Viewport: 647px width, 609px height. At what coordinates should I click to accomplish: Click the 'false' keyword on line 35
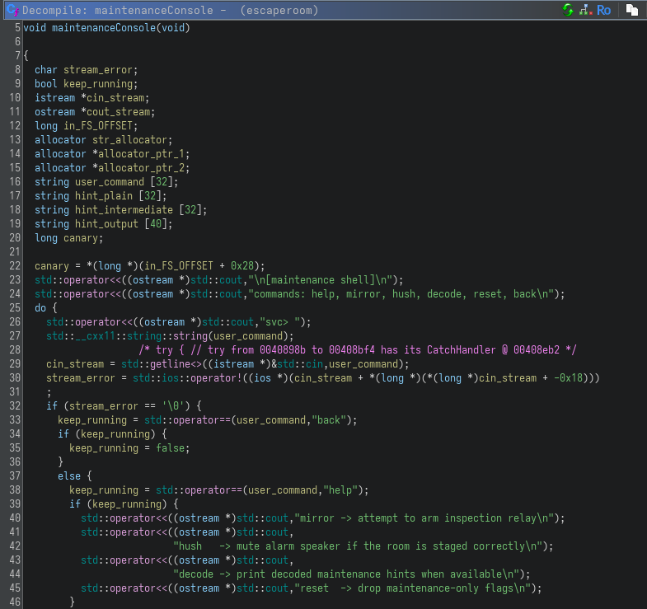tap(171, 448)
